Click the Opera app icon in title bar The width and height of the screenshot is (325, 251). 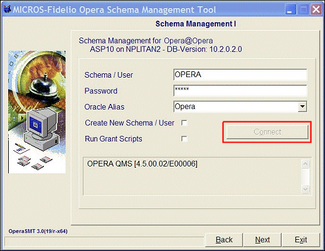[8, 9]
